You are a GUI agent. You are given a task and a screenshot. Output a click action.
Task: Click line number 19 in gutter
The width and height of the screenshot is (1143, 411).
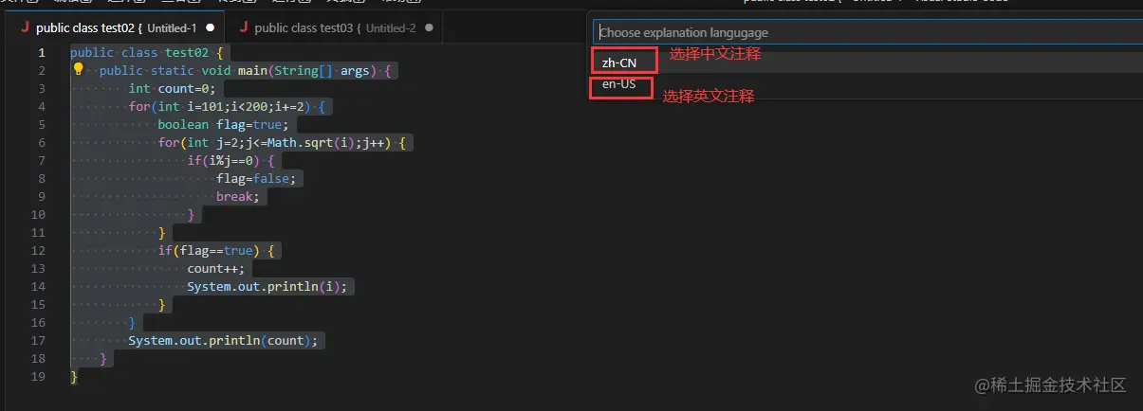(x=38, y=376)
